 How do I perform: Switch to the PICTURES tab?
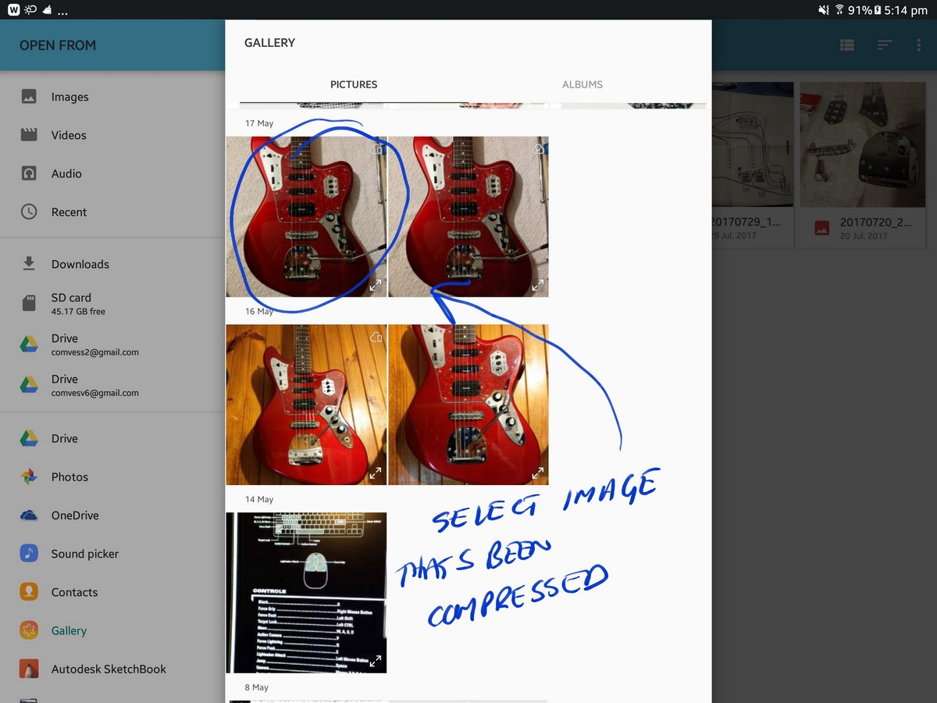[x=353, y=84]
